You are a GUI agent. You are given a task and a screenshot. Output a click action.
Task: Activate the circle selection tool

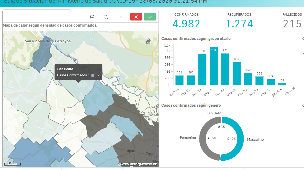[106, 17]
